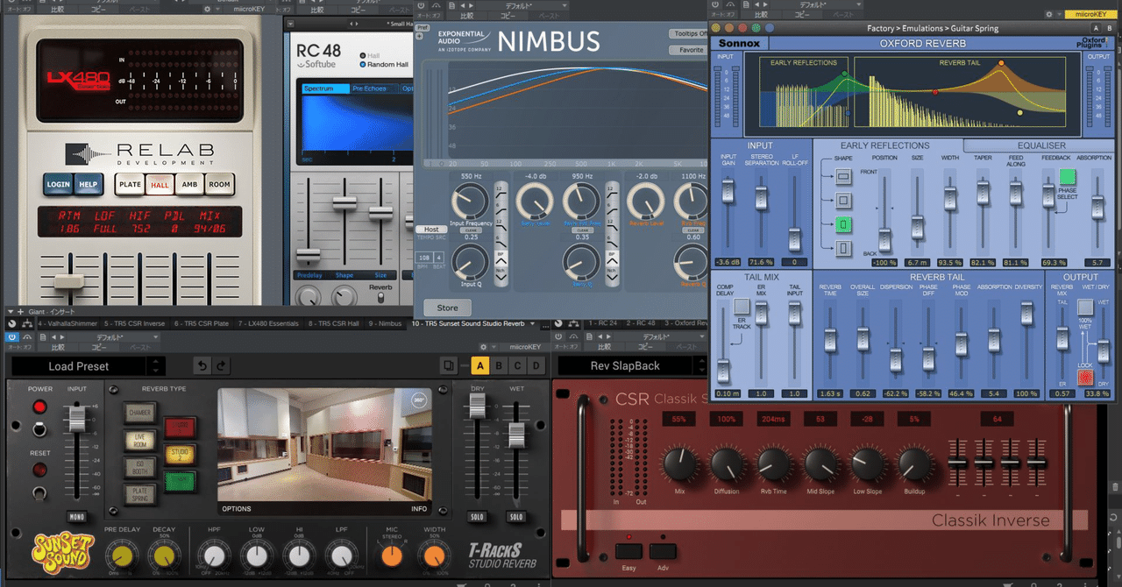Viewport: 1122px width, 587px height.
Task: Click the red point on Oxford reverb tail graph
Action: (935, 92)
